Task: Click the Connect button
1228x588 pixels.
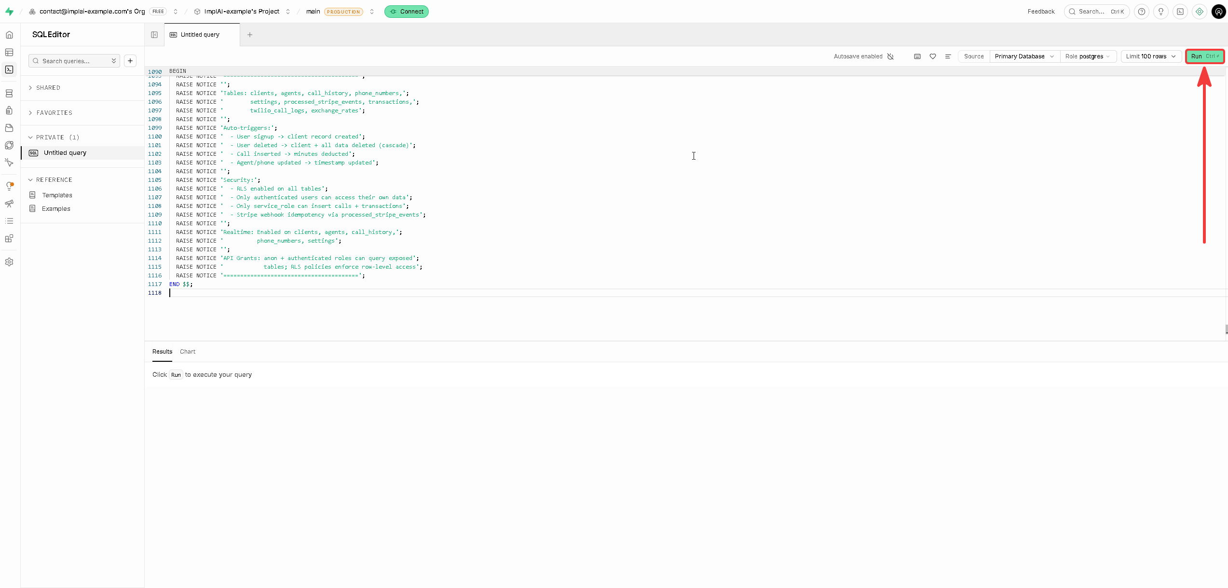Action: pos(407,12)
